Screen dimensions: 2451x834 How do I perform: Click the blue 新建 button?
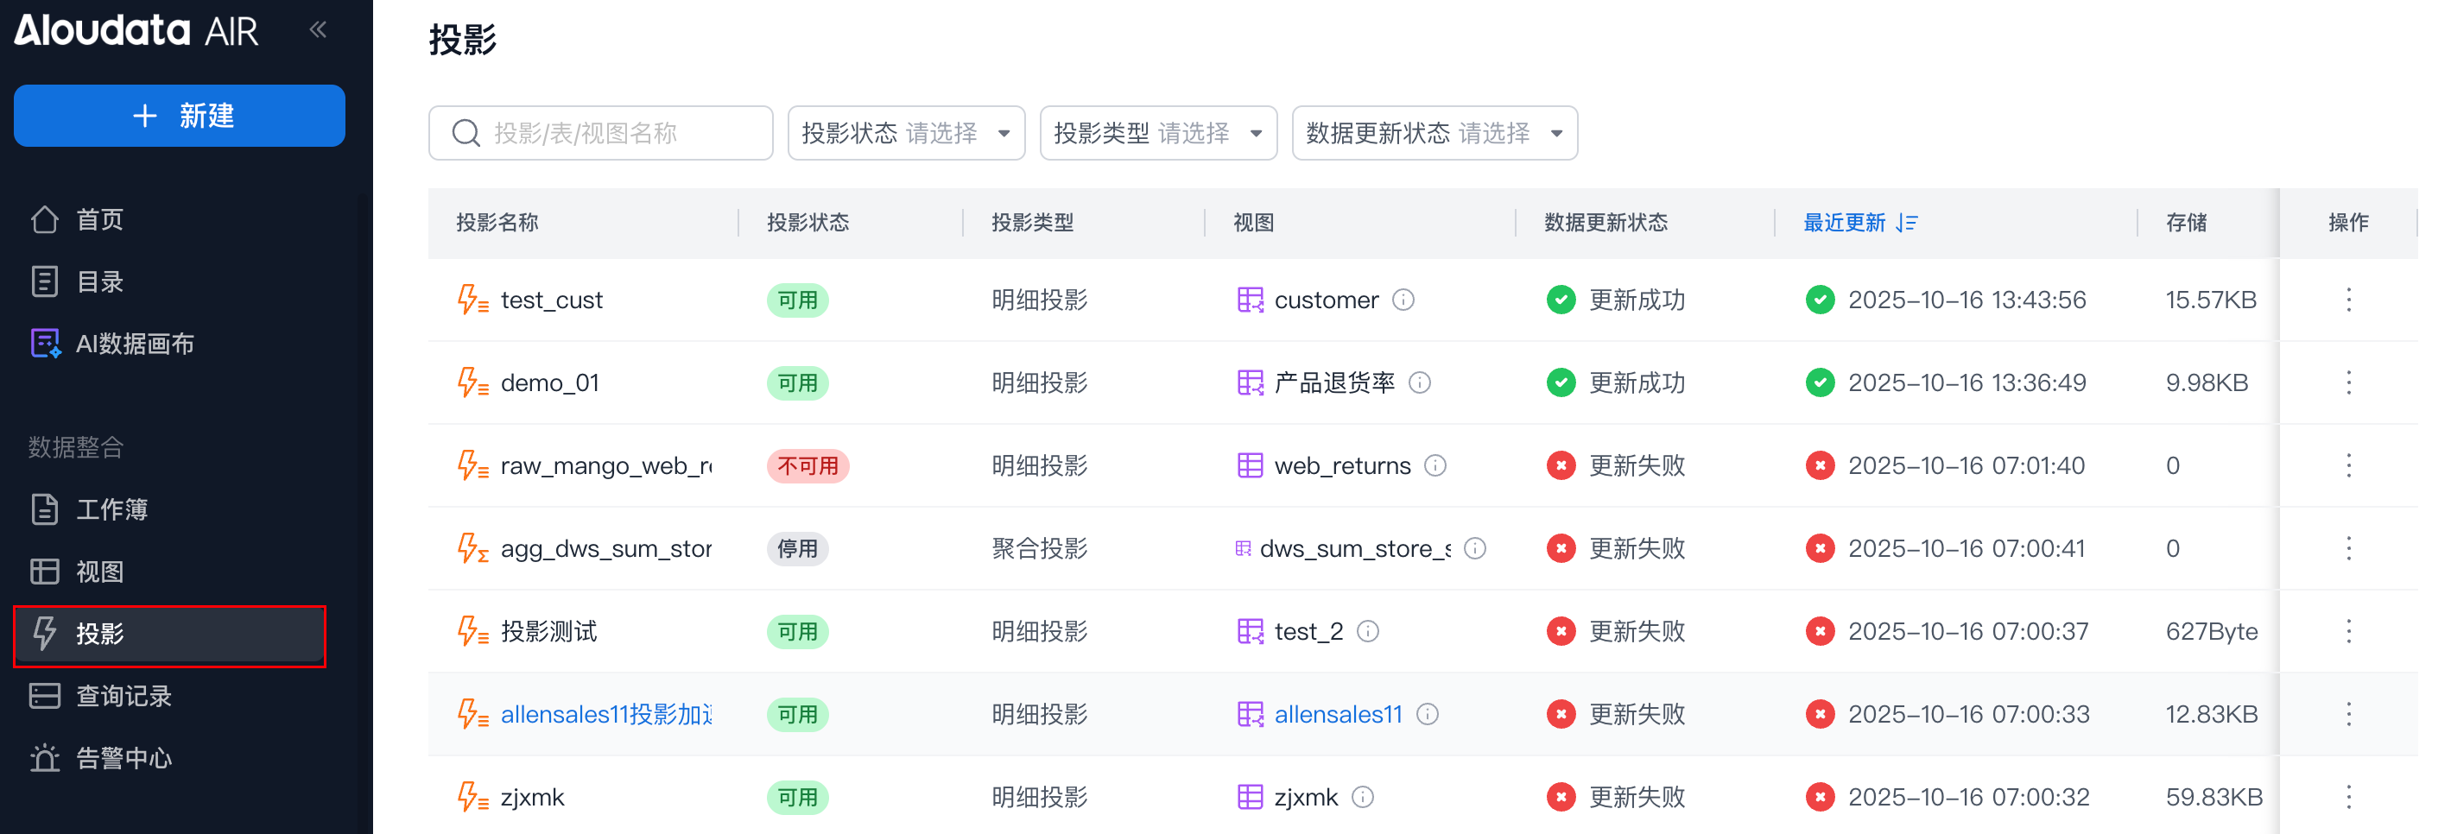179,116
